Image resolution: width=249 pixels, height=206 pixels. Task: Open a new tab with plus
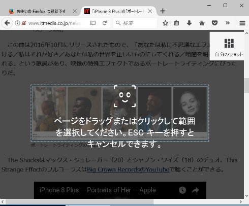(163, 11)
